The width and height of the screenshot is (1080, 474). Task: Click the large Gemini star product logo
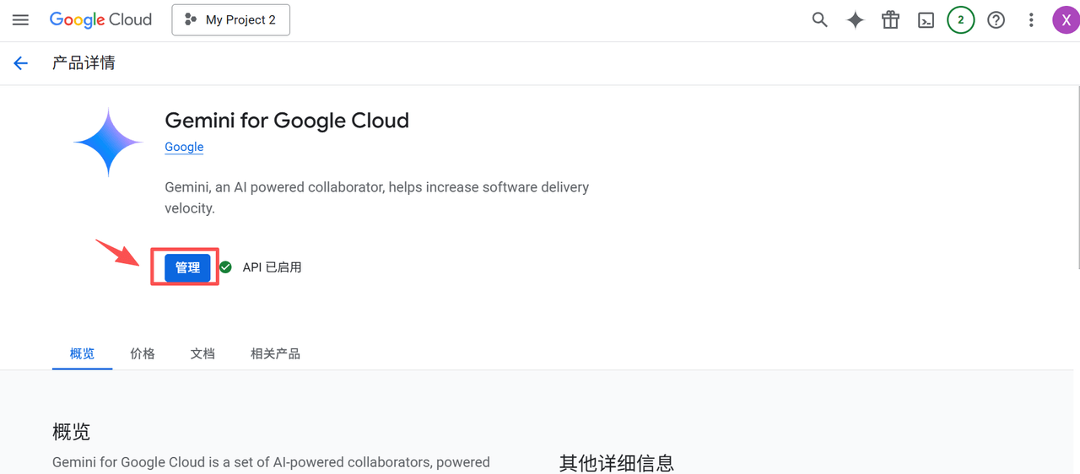click(x=109, y=143)
